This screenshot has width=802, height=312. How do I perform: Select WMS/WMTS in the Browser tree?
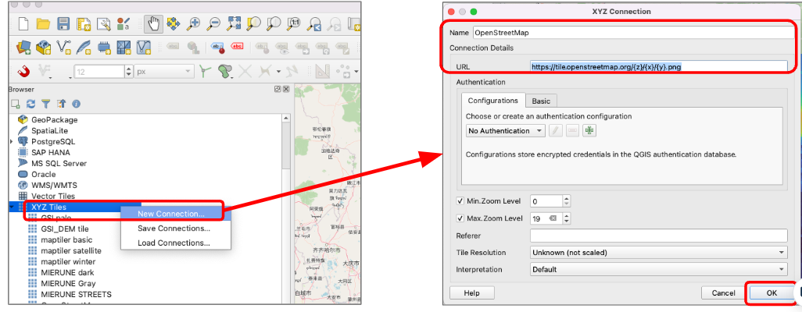pyautogui.click(x=54, y=185)
